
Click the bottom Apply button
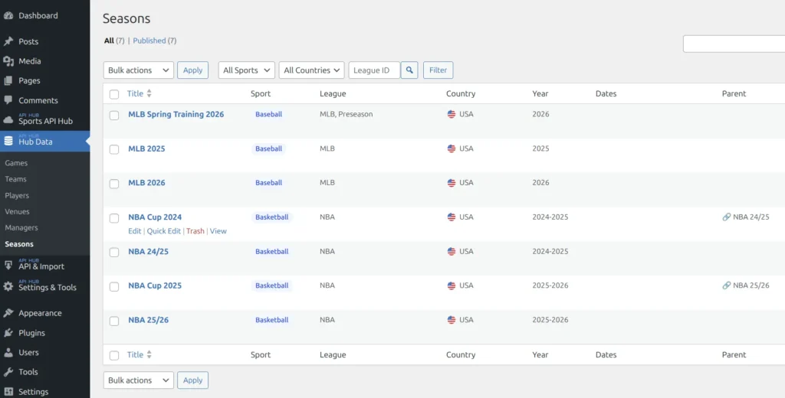(x=192, y=380)
